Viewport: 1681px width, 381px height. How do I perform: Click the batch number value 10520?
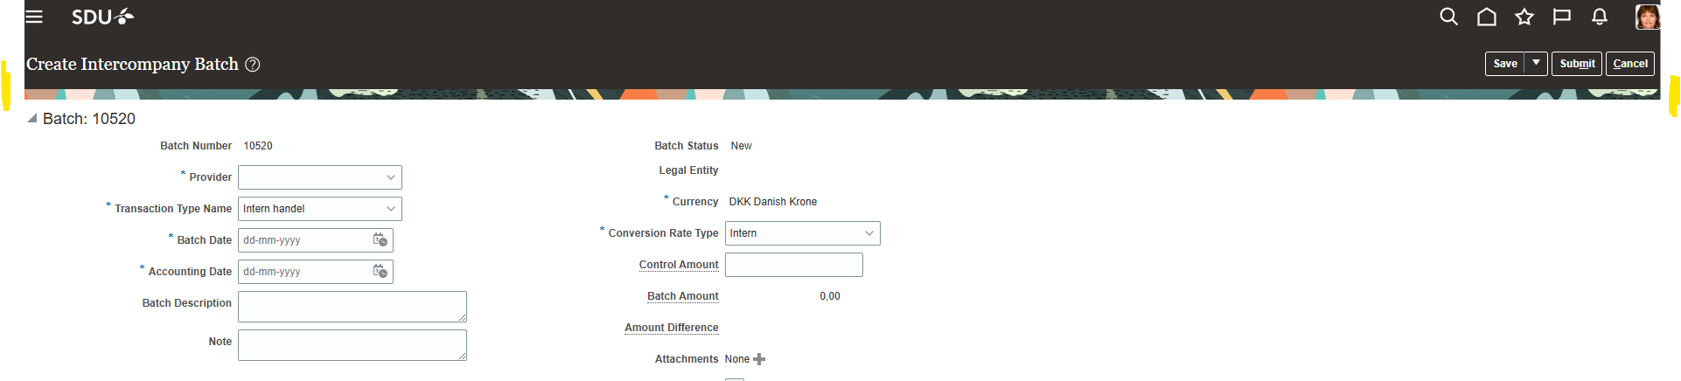(x=258, y=146)
